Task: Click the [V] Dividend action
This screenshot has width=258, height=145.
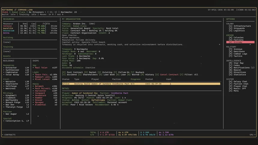Action: coord(69,75)
